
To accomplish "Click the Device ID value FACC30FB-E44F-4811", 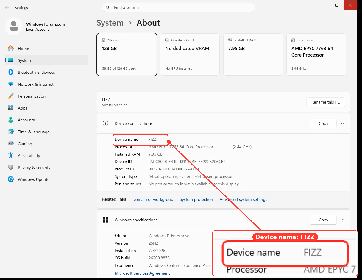I will coord(187,162).
